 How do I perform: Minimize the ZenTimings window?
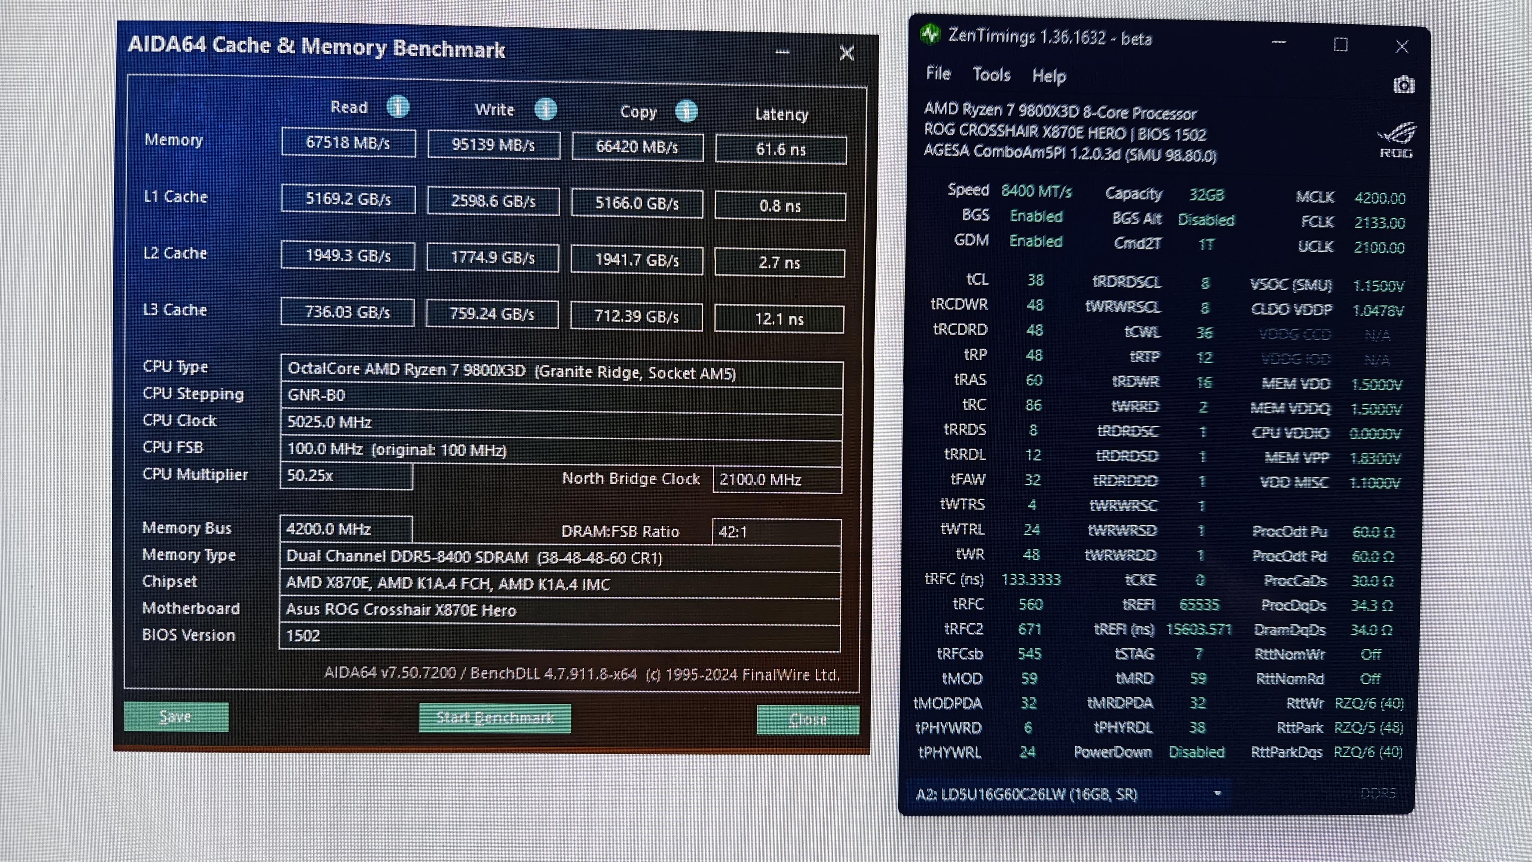pos(1279,43)
